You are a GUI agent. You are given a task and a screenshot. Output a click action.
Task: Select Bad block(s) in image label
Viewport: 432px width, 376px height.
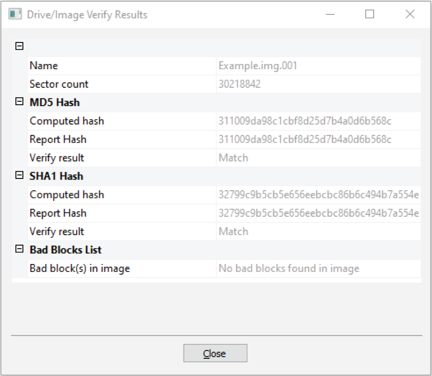80,268
